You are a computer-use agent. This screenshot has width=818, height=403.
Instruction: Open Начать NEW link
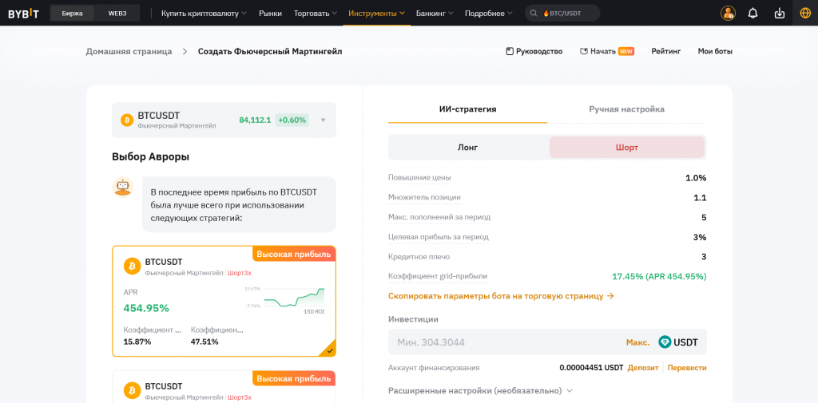[607, 51]
